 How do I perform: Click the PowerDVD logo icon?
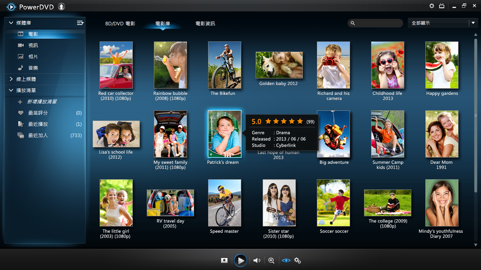[x=11, y=7]
